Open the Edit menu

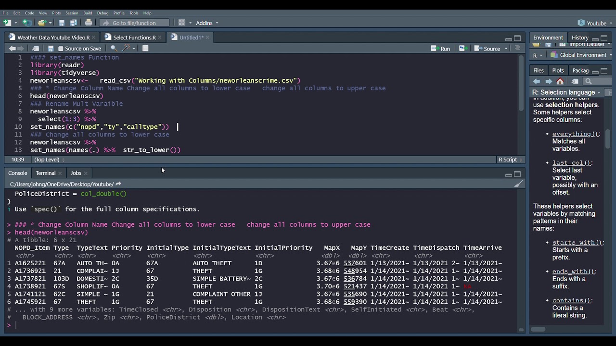[x=16, y=13]
